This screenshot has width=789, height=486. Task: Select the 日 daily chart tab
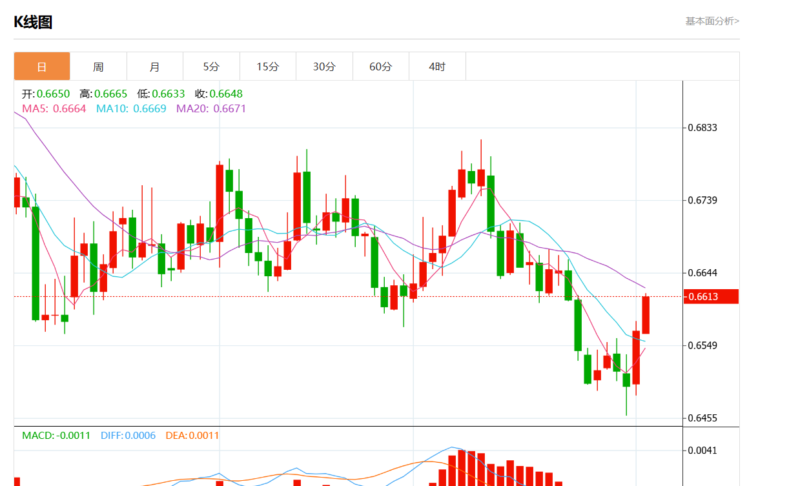click(42, 66)
